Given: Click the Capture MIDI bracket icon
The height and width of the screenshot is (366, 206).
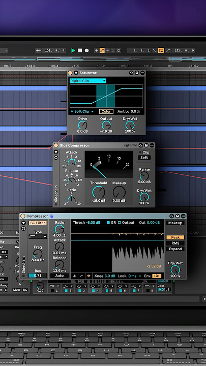Looking at the screenshot, I should pyautogui.click(x=113, y=50).
